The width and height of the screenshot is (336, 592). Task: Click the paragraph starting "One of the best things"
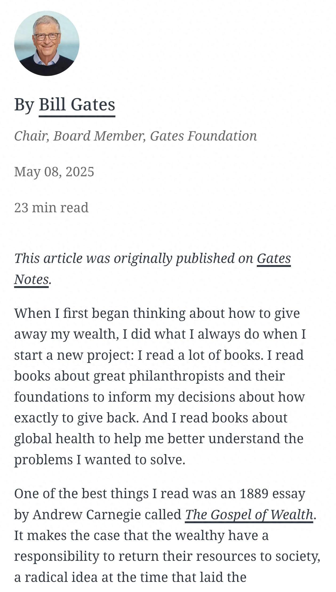coord(167,535)
